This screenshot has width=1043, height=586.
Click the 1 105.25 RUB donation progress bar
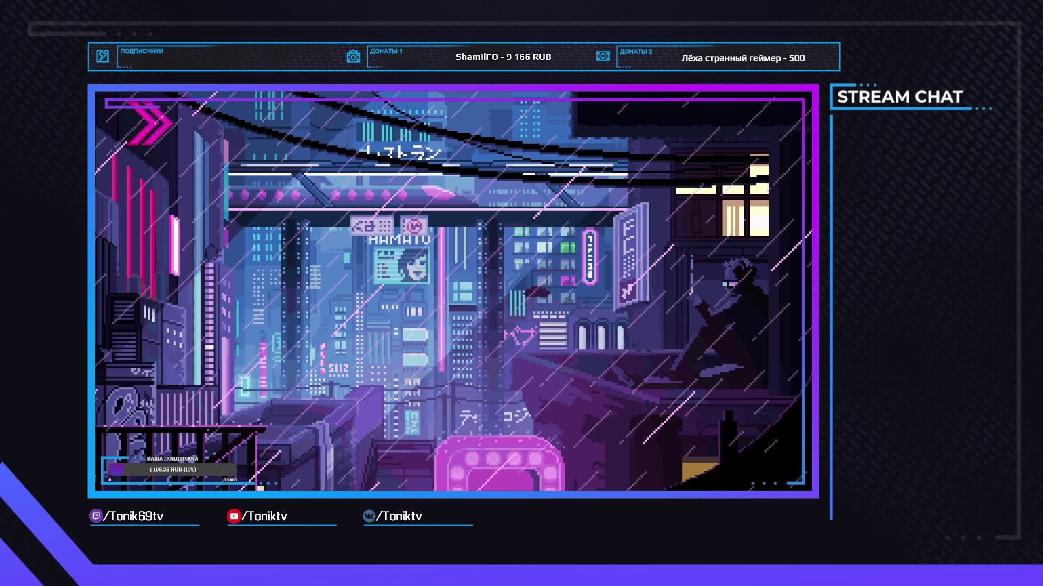coord(172,469)
